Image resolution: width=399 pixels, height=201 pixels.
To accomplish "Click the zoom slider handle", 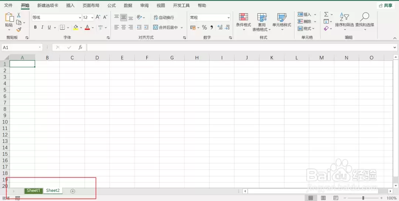I will coord(363,198).
